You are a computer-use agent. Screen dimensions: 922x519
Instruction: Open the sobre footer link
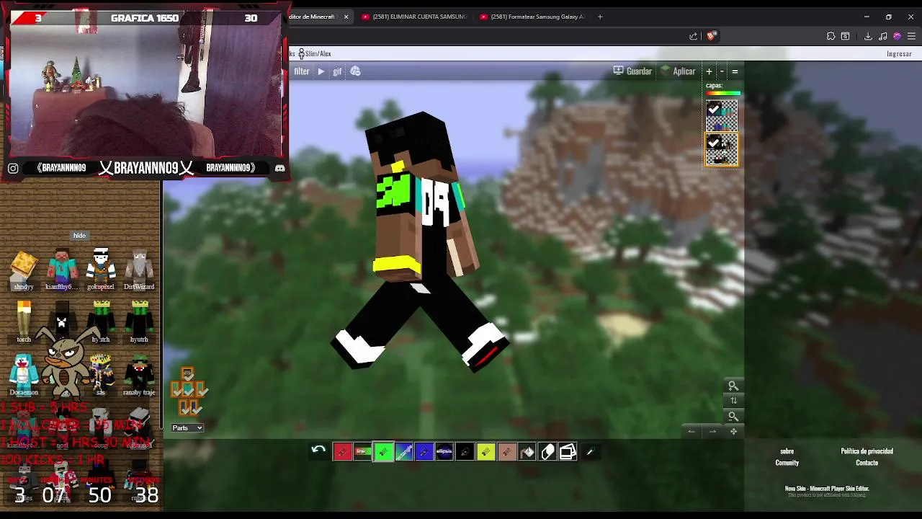tap(787, 451)
